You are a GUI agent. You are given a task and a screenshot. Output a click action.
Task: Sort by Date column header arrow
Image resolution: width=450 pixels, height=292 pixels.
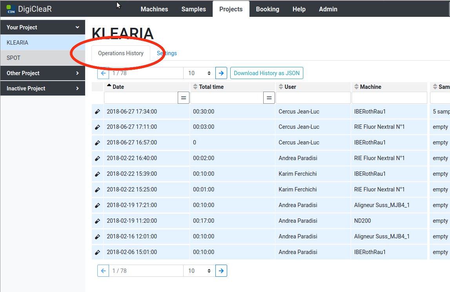click(x=109, y=86)
